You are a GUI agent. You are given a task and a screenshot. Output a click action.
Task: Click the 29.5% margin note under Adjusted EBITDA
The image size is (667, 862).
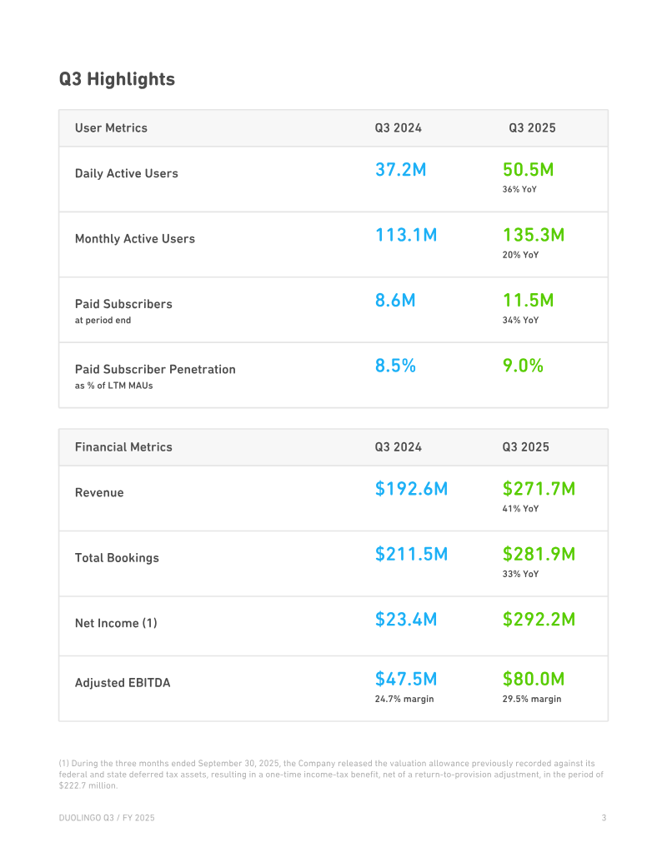point(532,699)
